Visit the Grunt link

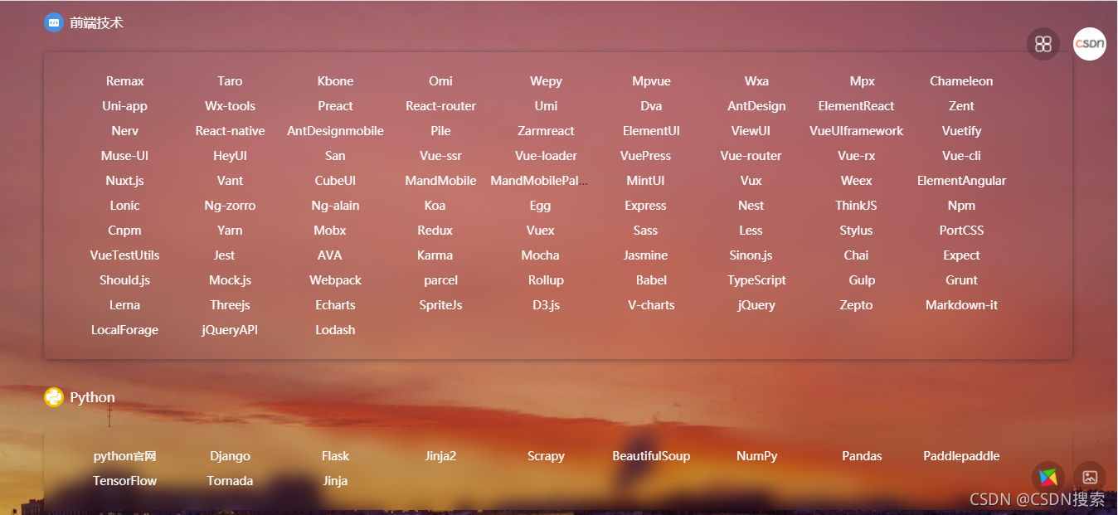pyautogui.click(x=962, y=280)
